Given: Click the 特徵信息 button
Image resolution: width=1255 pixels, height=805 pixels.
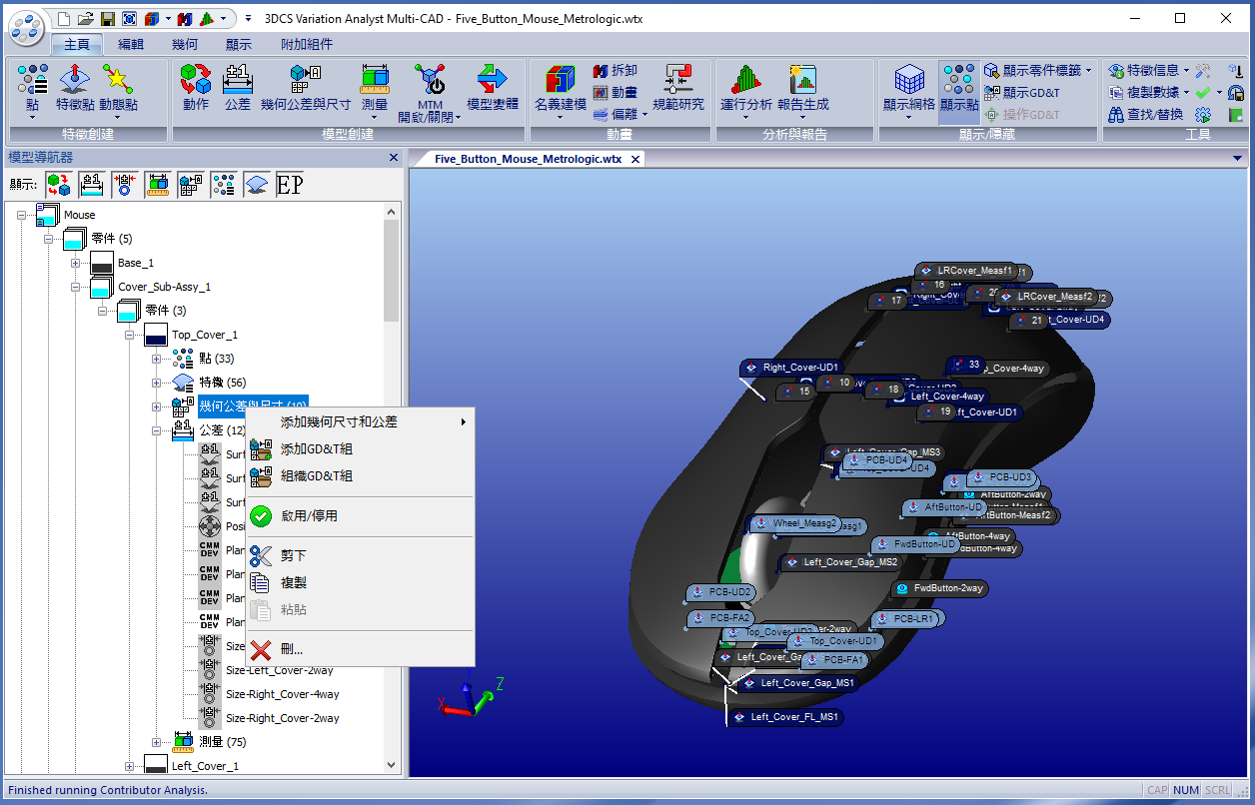Looking at the screenshot, I should coord(1149,71).
